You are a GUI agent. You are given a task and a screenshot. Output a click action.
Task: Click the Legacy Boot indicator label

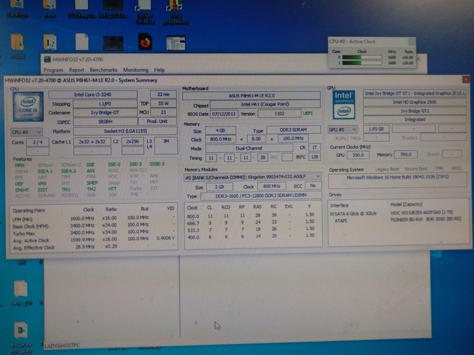click(387, 169)
